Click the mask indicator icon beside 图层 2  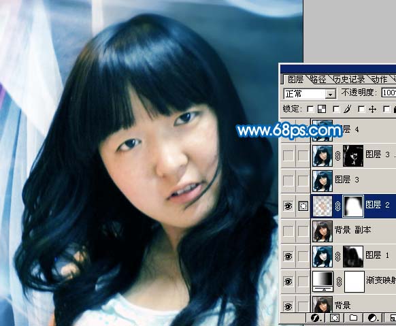(303, 206)
